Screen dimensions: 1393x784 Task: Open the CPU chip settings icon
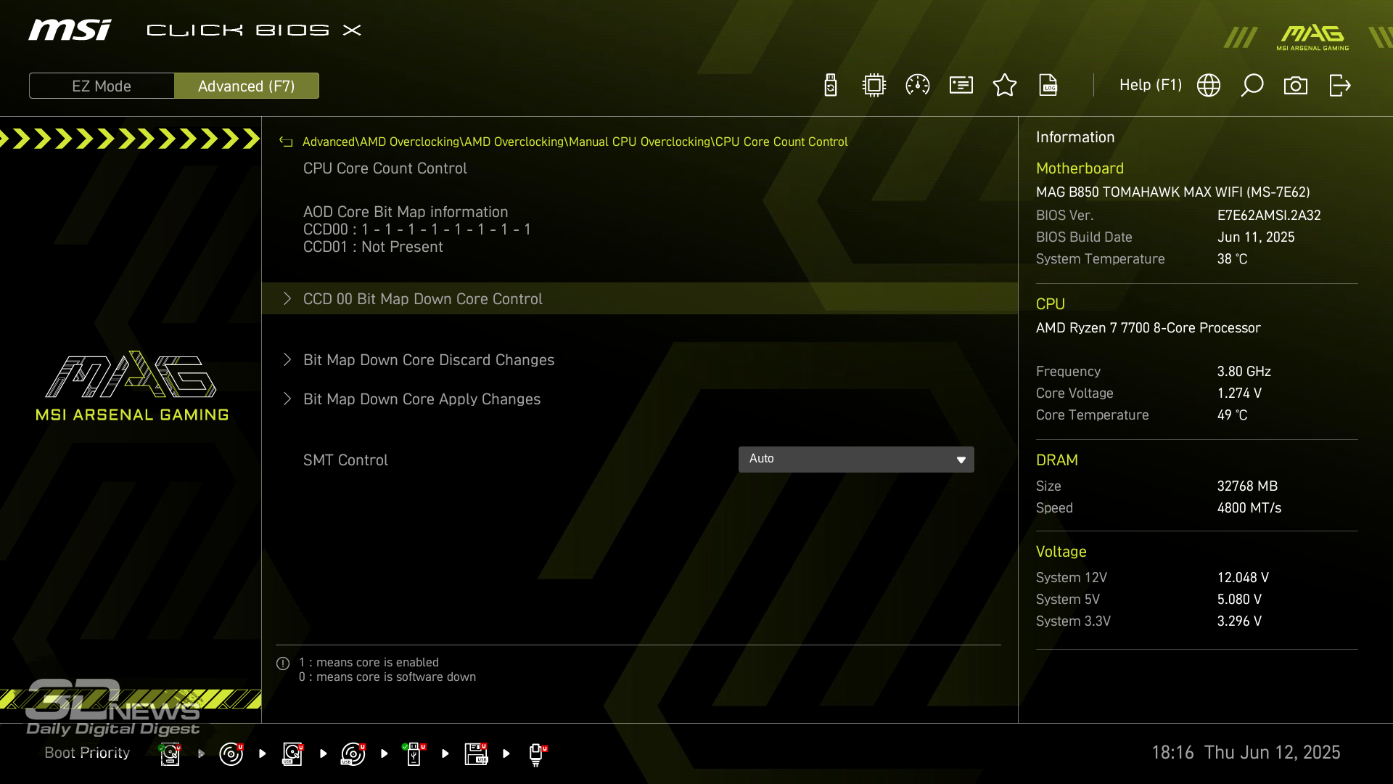[x=874, y=86]
